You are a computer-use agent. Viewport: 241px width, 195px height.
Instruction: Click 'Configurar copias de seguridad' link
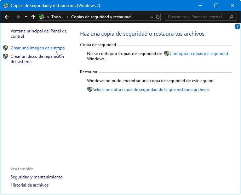(199, 54)
